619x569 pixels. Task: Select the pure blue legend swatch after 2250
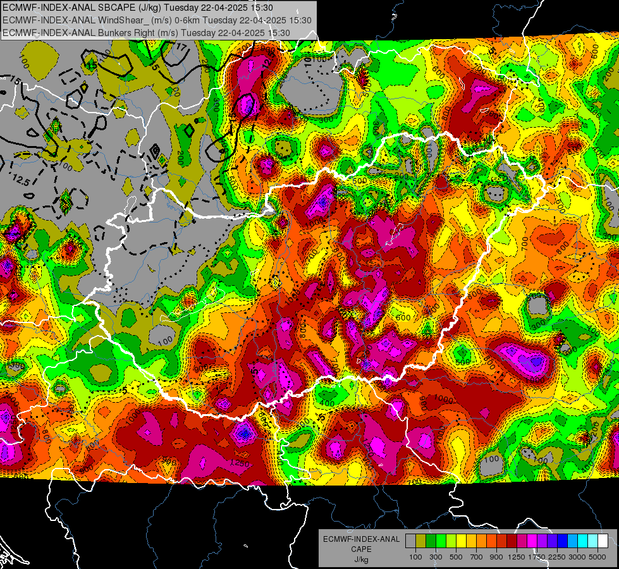562,541
